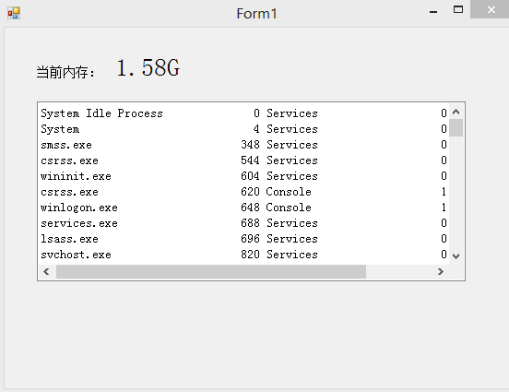
Task: Select the smss.exe row
Action: coord(243,145)
